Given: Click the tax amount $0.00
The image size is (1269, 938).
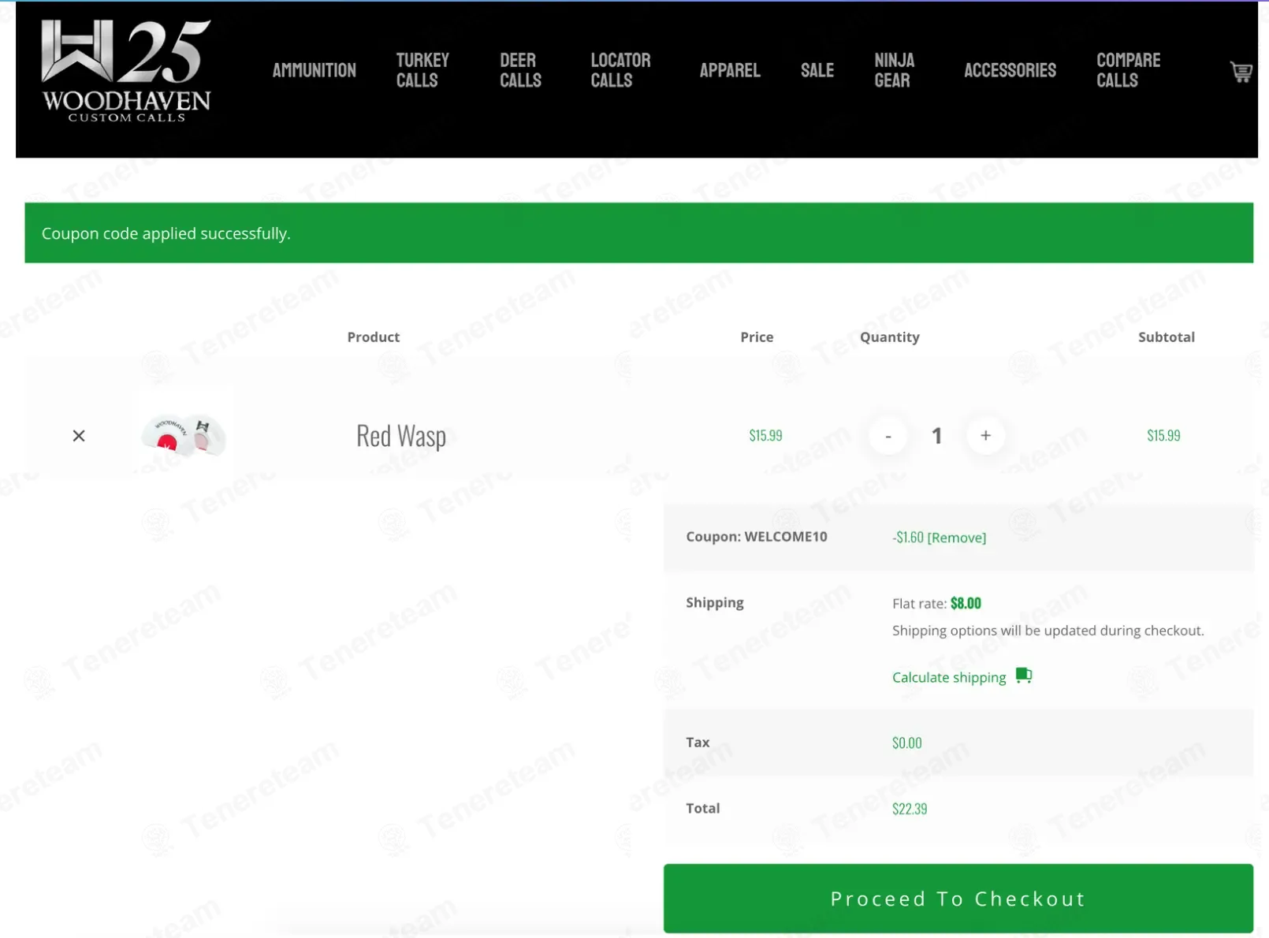Looking at the screenshot, I should [906, 743].
